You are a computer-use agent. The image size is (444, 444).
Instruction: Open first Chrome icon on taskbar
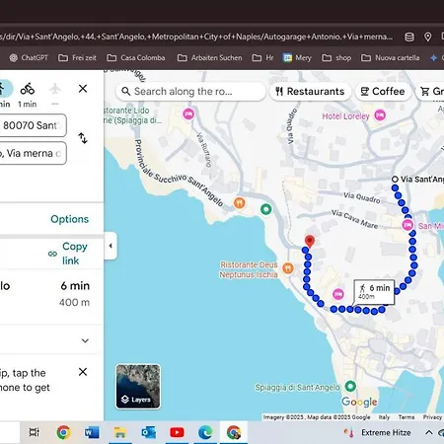pos(63,432)
